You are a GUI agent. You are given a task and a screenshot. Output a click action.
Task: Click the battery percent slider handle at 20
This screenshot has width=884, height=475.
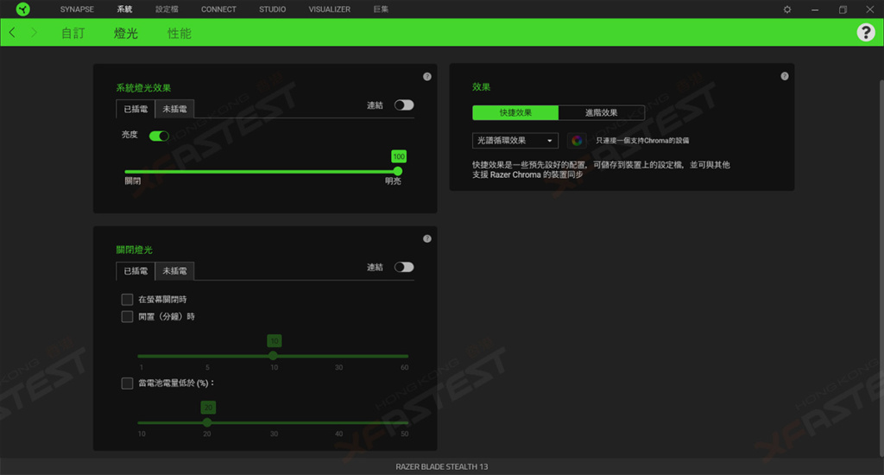pos(207,422)
